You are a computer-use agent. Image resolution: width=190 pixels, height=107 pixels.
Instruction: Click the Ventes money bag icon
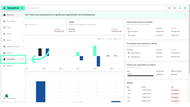[x=4, y=34]
